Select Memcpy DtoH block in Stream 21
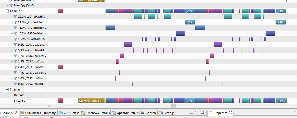The width and height of the screenshot is (297, 118). pyautogui.click(x=91, y=101)
